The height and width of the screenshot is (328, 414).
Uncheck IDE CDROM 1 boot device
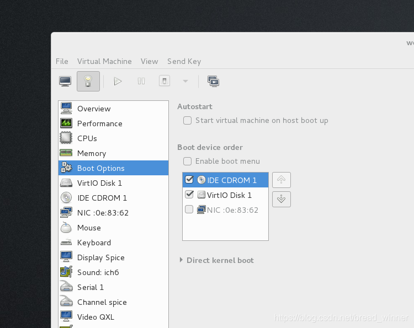[189, 180]
